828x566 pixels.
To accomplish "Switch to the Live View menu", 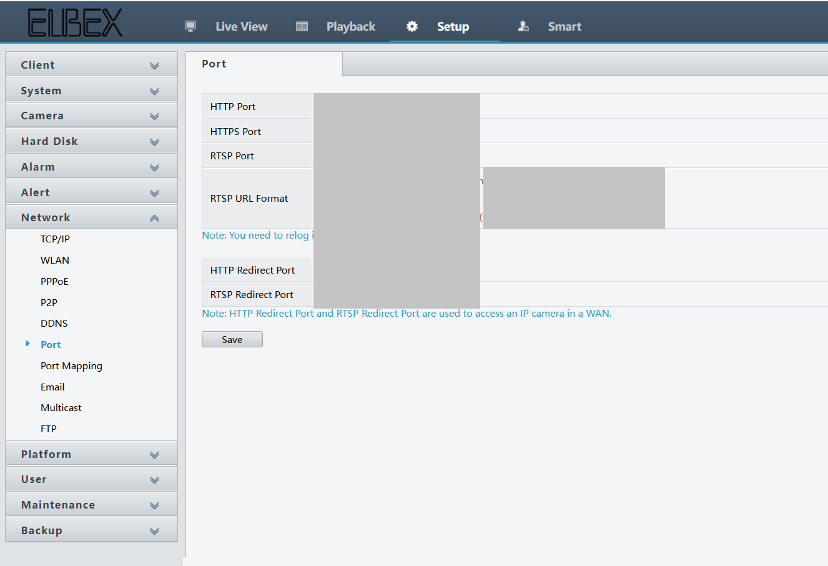I will click(x=242, y=26).
